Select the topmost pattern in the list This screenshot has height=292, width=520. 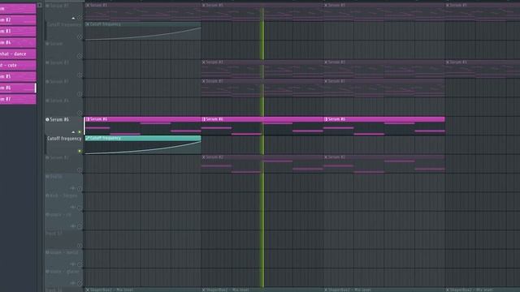(x=18, y=9)
